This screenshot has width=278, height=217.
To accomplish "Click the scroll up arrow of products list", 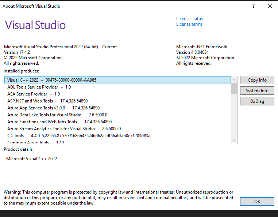I will pyautogui.click(x=234, y=80).
